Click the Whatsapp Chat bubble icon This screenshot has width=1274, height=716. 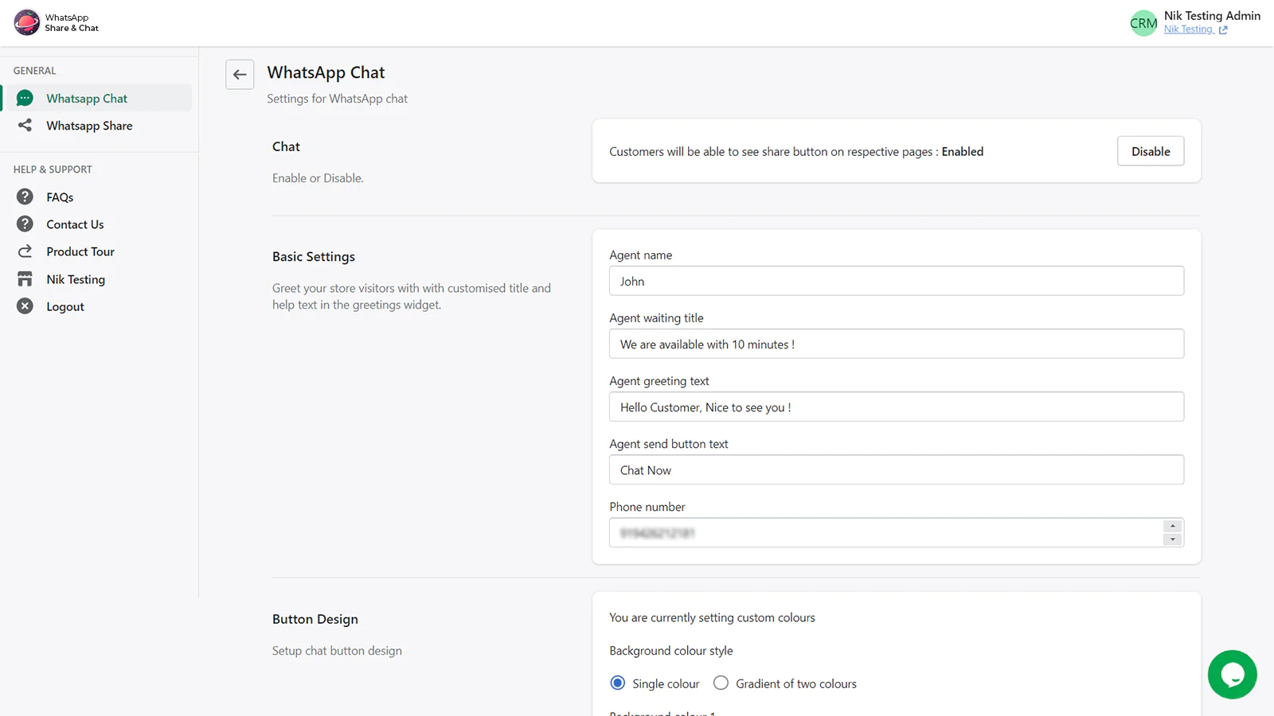[25, 98]
